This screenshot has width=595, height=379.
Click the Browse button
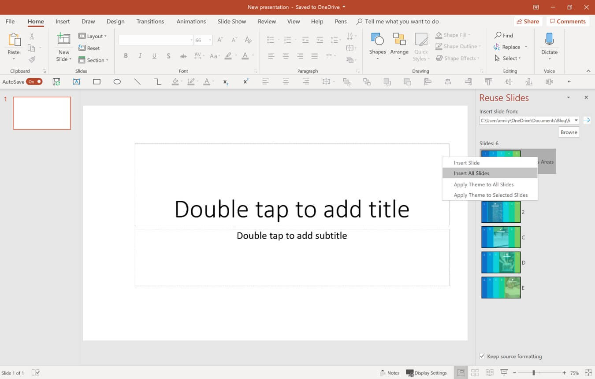coord(569,132)
